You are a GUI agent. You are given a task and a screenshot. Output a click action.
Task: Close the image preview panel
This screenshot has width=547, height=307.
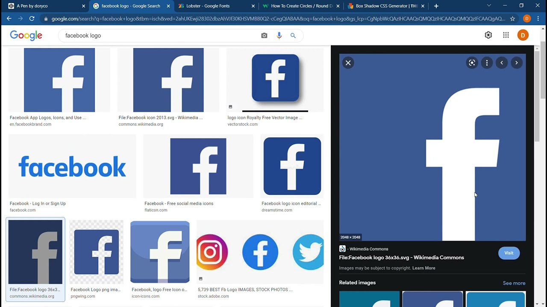(x=348, y=63)
